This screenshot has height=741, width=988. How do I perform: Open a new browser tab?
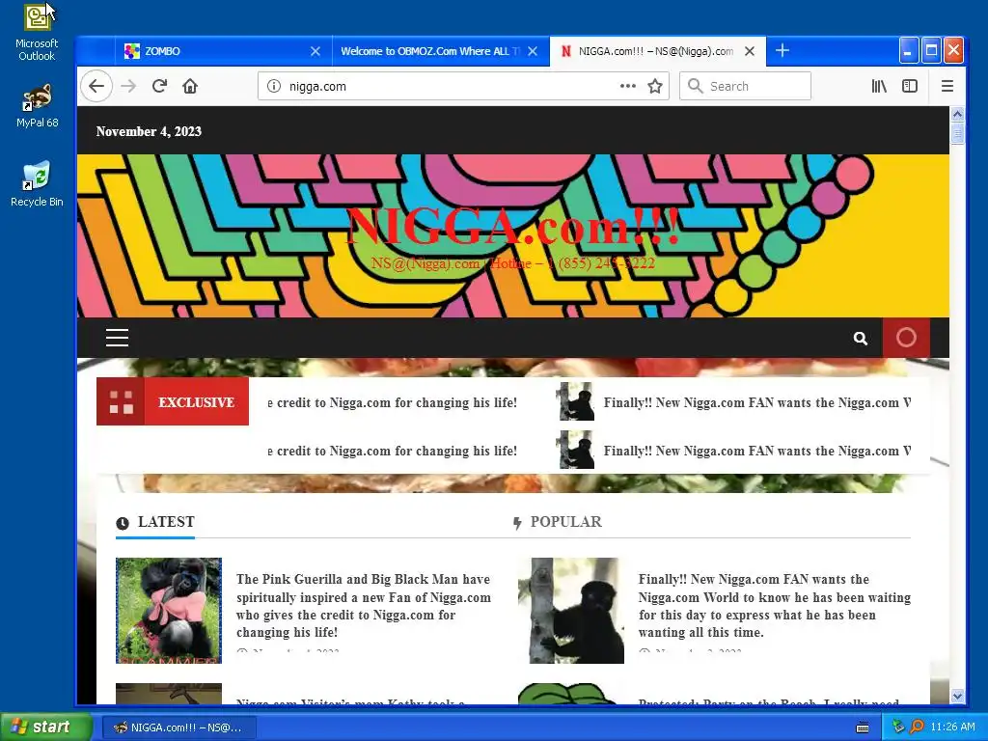pyautogui.click(x=782, y=50)
